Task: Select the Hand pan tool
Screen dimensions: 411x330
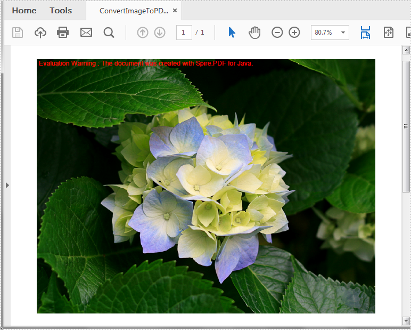Action: (x=254, y=33)
